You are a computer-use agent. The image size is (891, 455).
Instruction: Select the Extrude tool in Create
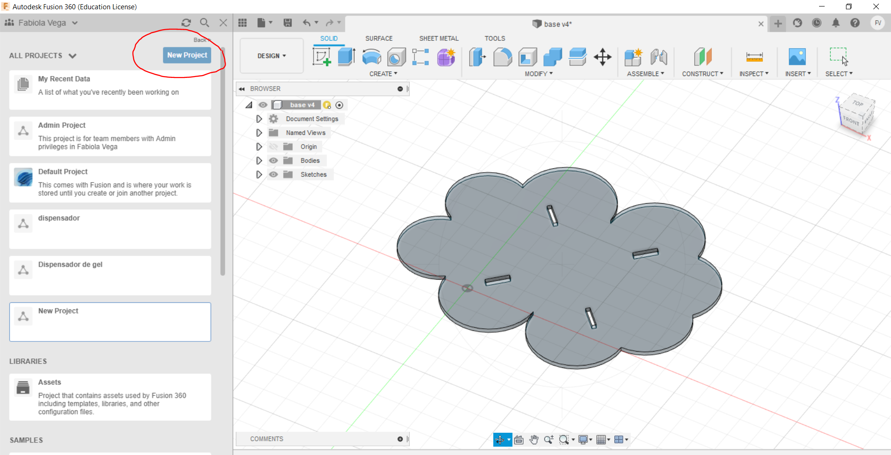click(346, 57)
